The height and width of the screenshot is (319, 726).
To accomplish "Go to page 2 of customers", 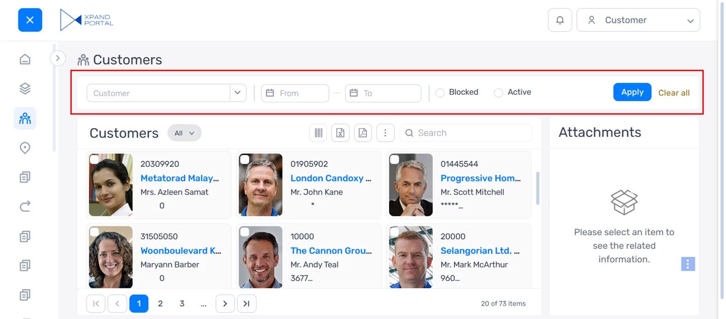I will coord(160,303).
